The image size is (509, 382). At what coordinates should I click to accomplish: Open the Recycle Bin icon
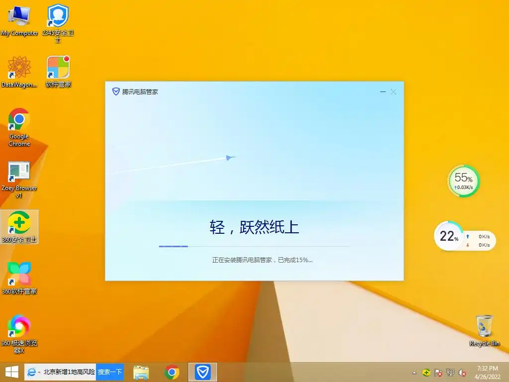pyautogui.click(x=484, y=330)
